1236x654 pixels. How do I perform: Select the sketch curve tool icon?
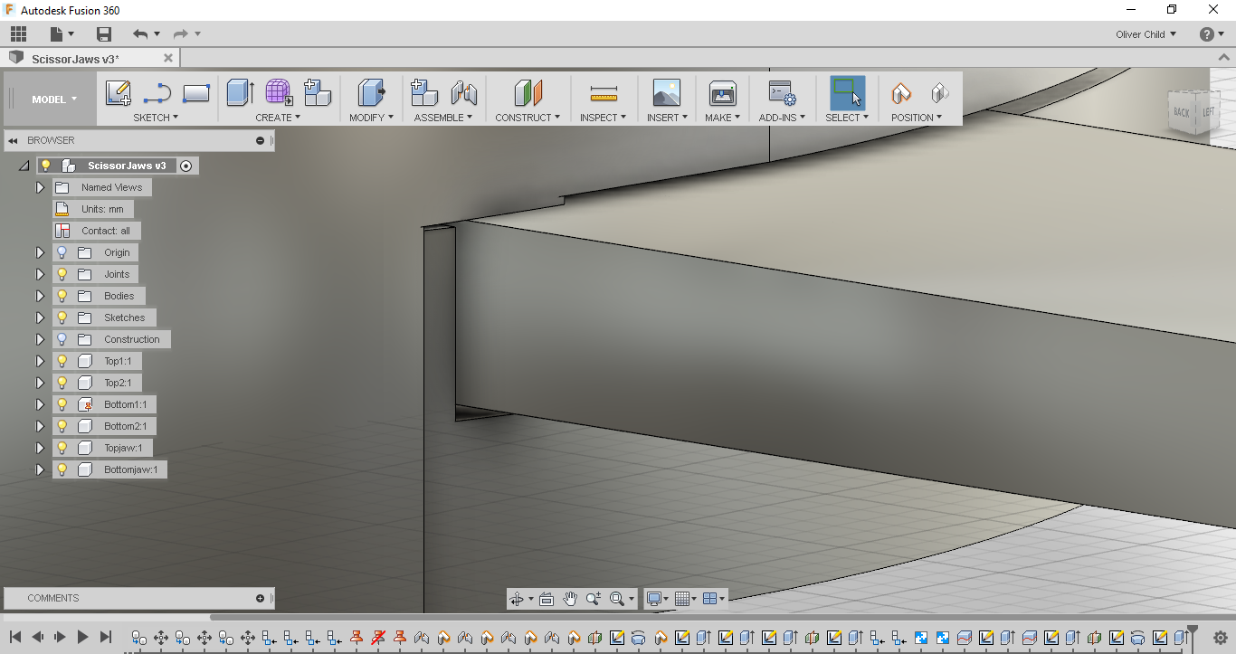coord(157,93)
